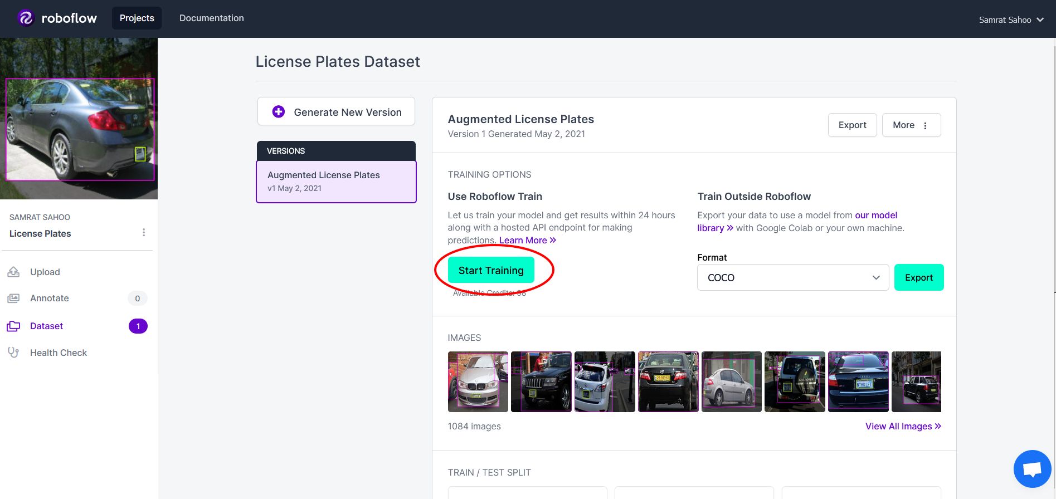Open the chat support bubble icon
Viewport: 1056px width, 499px height.
point(1032,469)
